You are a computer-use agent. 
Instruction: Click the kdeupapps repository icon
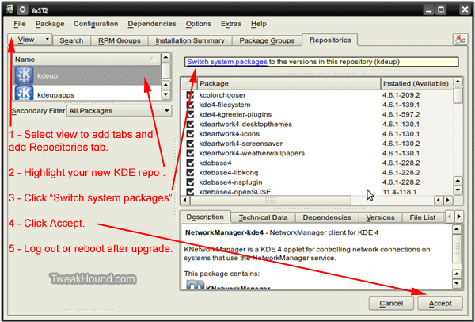[24, 93]
